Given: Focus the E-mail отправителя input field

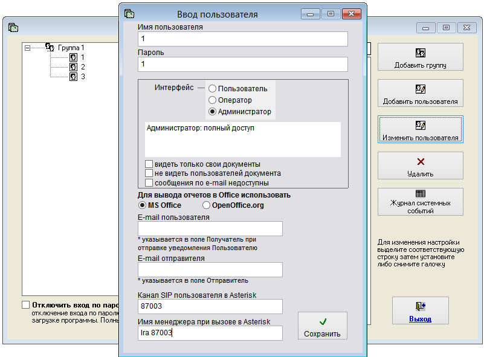Looking at the screenshot, I should [x=210, y=269].
